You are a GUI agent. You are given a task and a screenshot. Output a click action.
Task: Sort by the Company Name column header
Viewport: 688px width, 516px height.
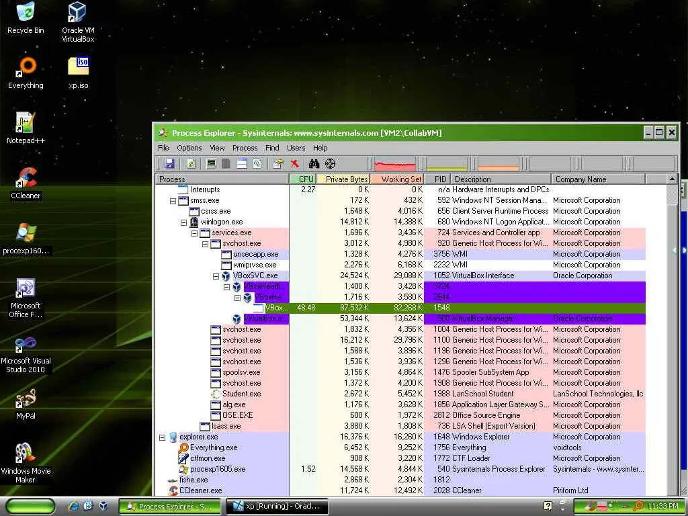598,179
